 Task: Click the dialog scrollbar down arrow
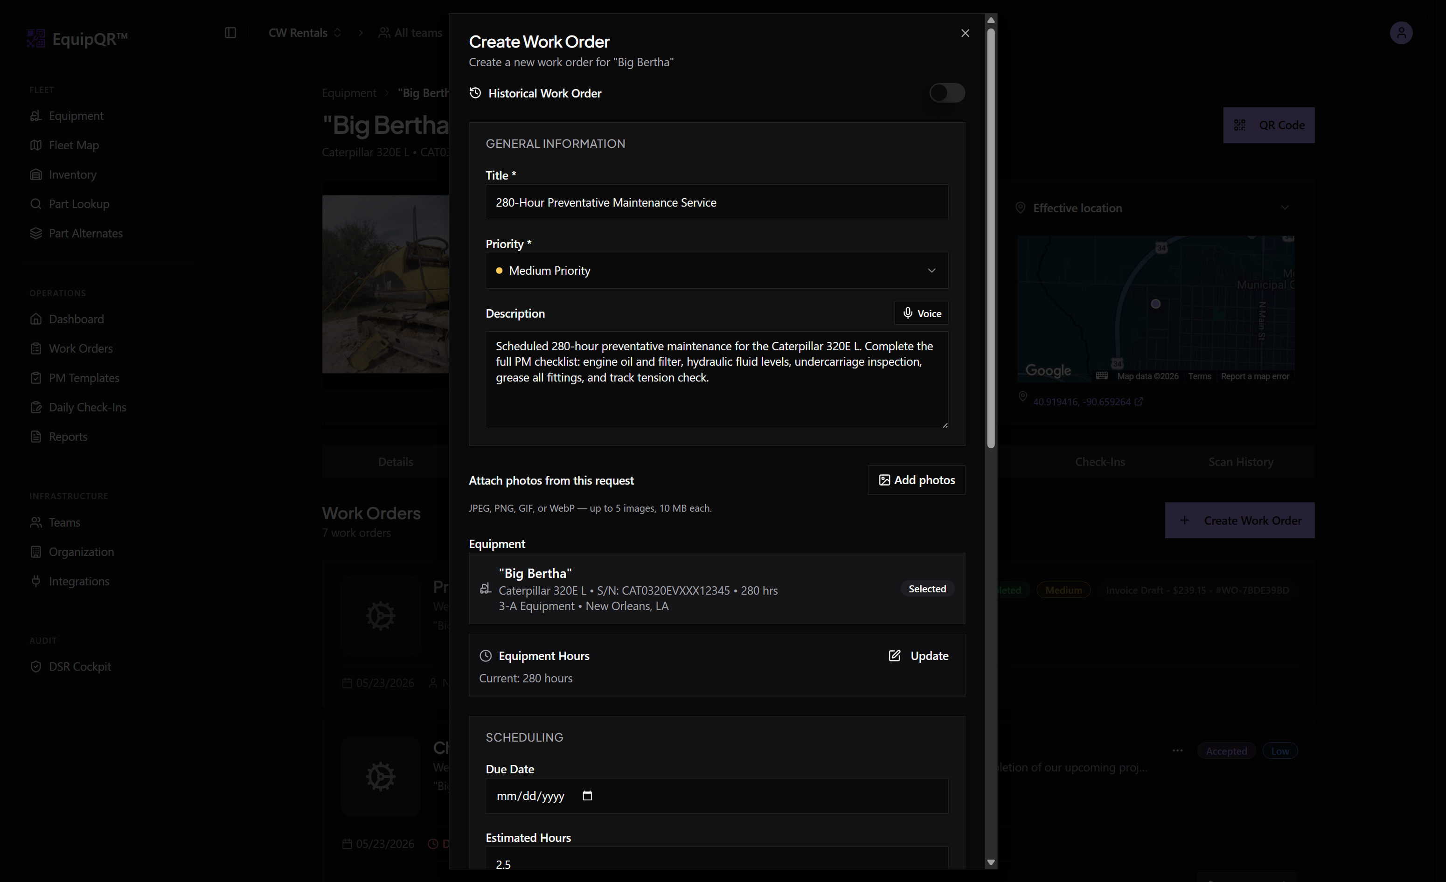point(991,862)
